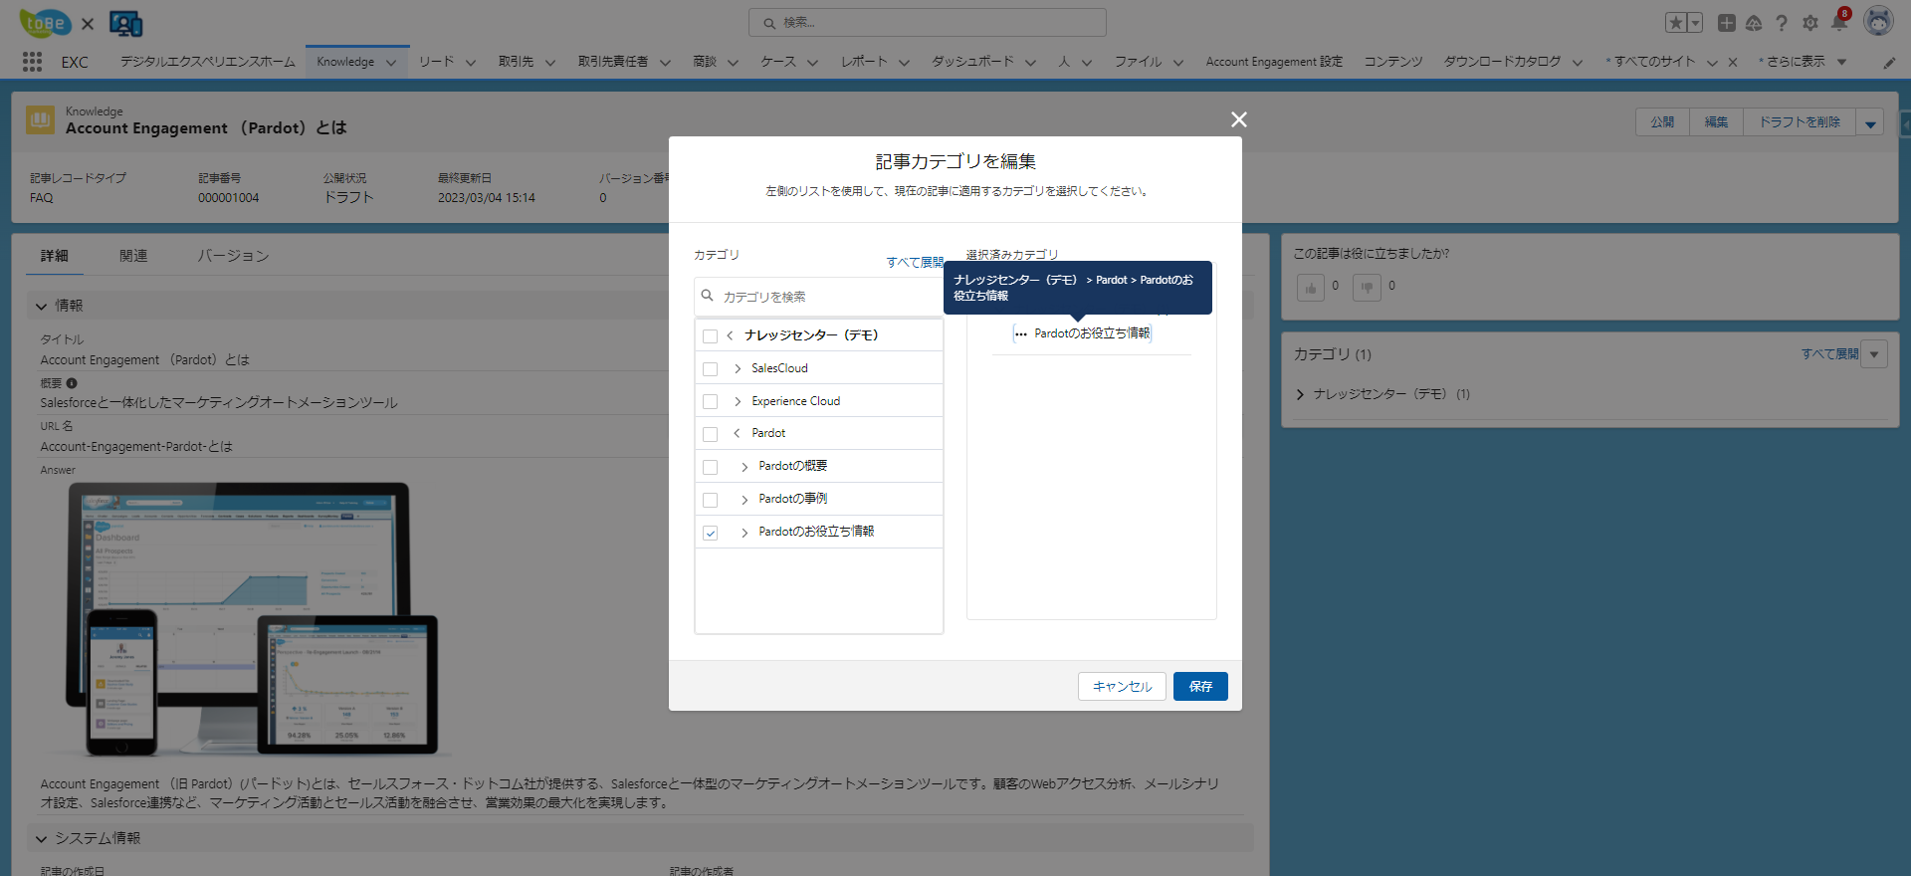Open the user profile avatar
The image size is (1911, 876).
tap(1878, 21)
